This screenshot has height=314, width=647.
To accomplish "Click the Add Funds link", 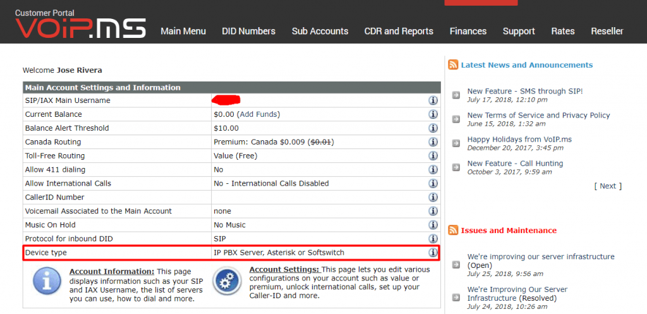I will tap(258, 114).
